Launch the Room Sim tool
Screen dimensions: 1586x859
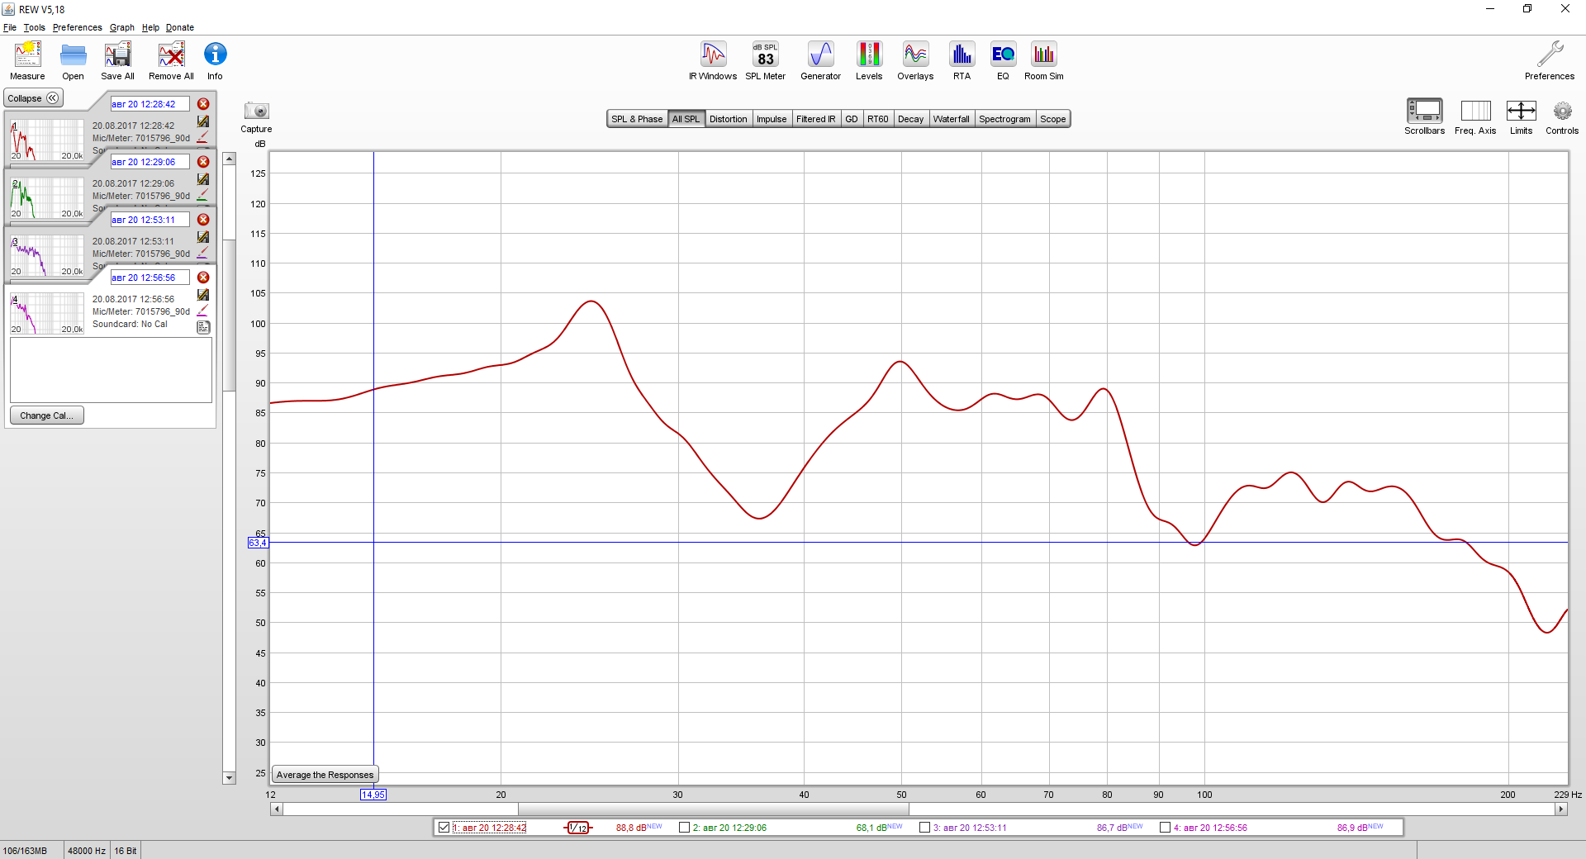click(x=1044, y=61)
